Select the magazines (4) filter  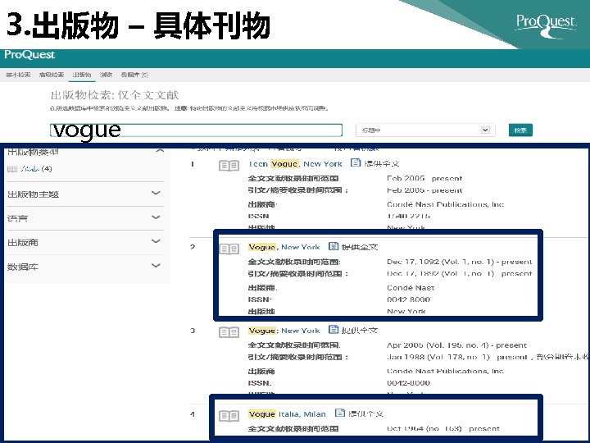(x=37, y=168)
